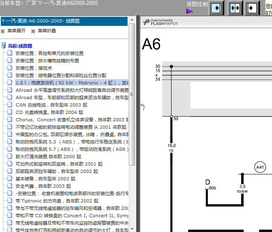Open 安全气囊 自年款 2003 起
The height and width of the screenshot is (232, 272).
(43, 186)
